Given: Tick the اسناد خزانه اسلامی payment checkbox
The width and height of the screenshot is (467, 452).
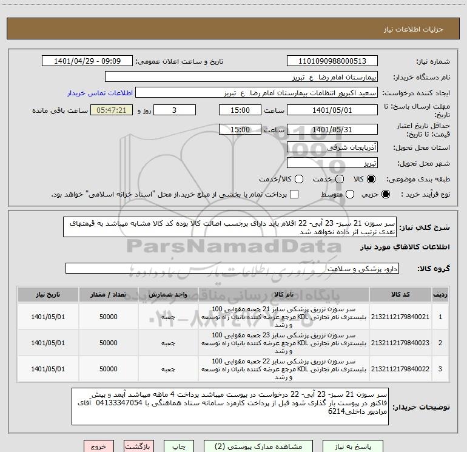Looking at the screenshot, I should (294, 194).
